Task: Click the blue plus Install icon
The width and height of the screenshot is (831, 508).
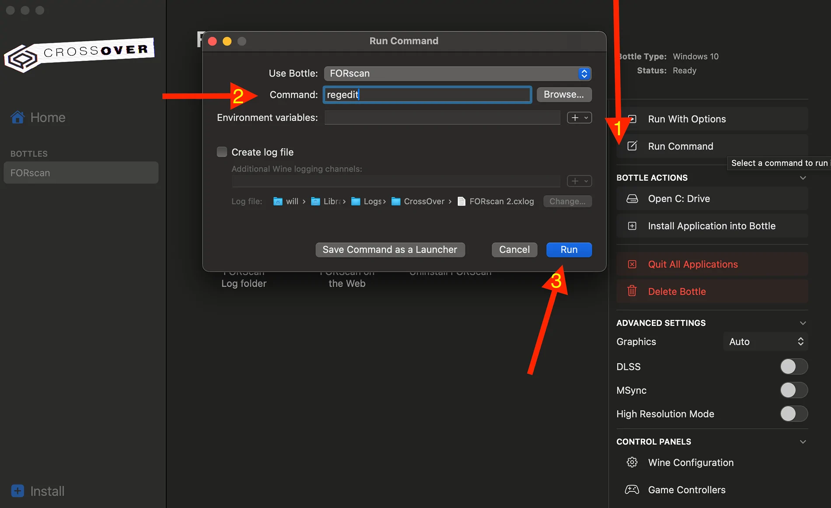Action: (x=17, y=491)
